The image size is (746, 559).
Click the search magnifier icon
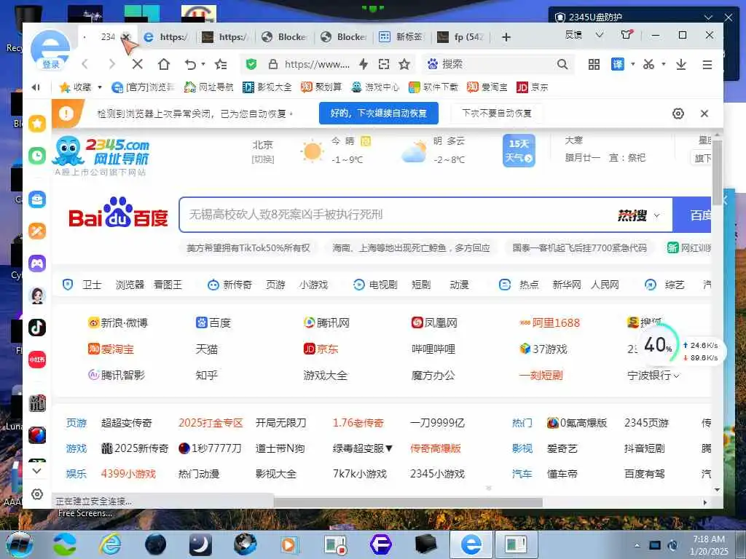[x=562, y=64]
